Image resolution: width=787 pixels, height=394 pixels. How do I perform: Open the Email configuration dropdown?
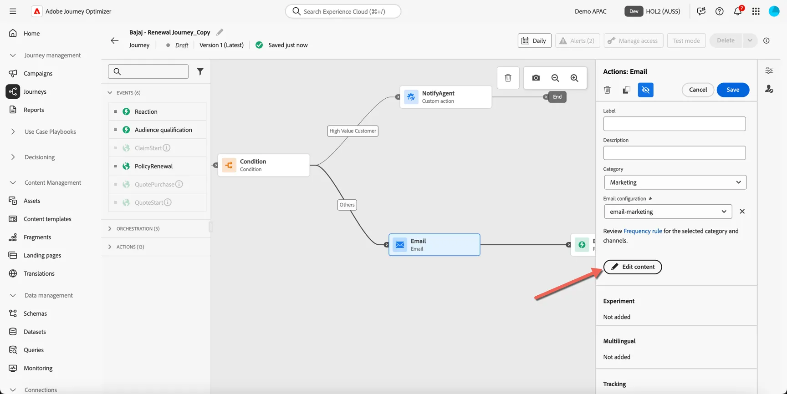click(668, 212)
